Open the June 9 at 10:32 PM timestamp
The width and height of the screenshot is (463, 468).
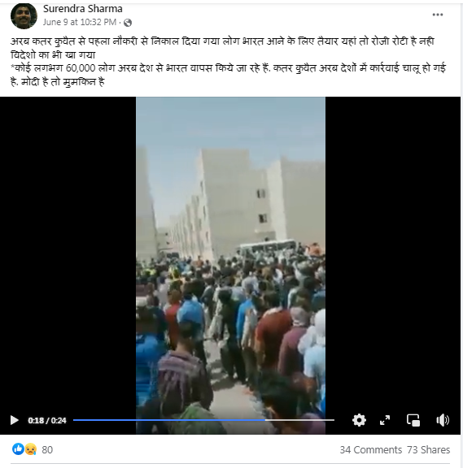[80, 23]
